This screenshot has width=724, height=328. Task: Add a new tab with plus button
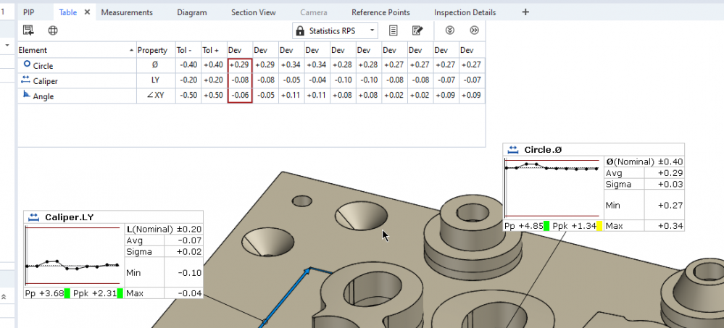point(525,12)
